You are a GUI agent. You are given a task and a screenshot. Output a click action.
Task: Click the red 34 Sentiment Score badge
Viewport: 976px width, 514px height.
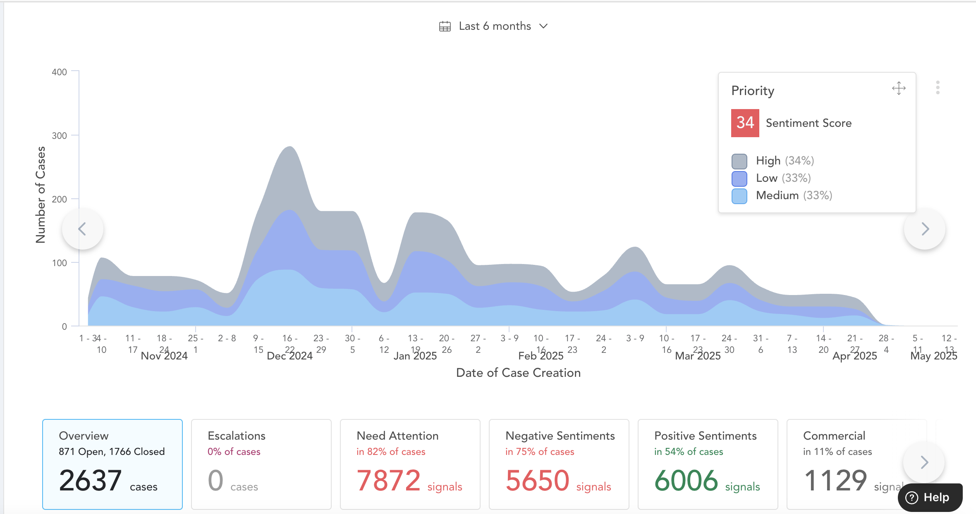(745, 123)
